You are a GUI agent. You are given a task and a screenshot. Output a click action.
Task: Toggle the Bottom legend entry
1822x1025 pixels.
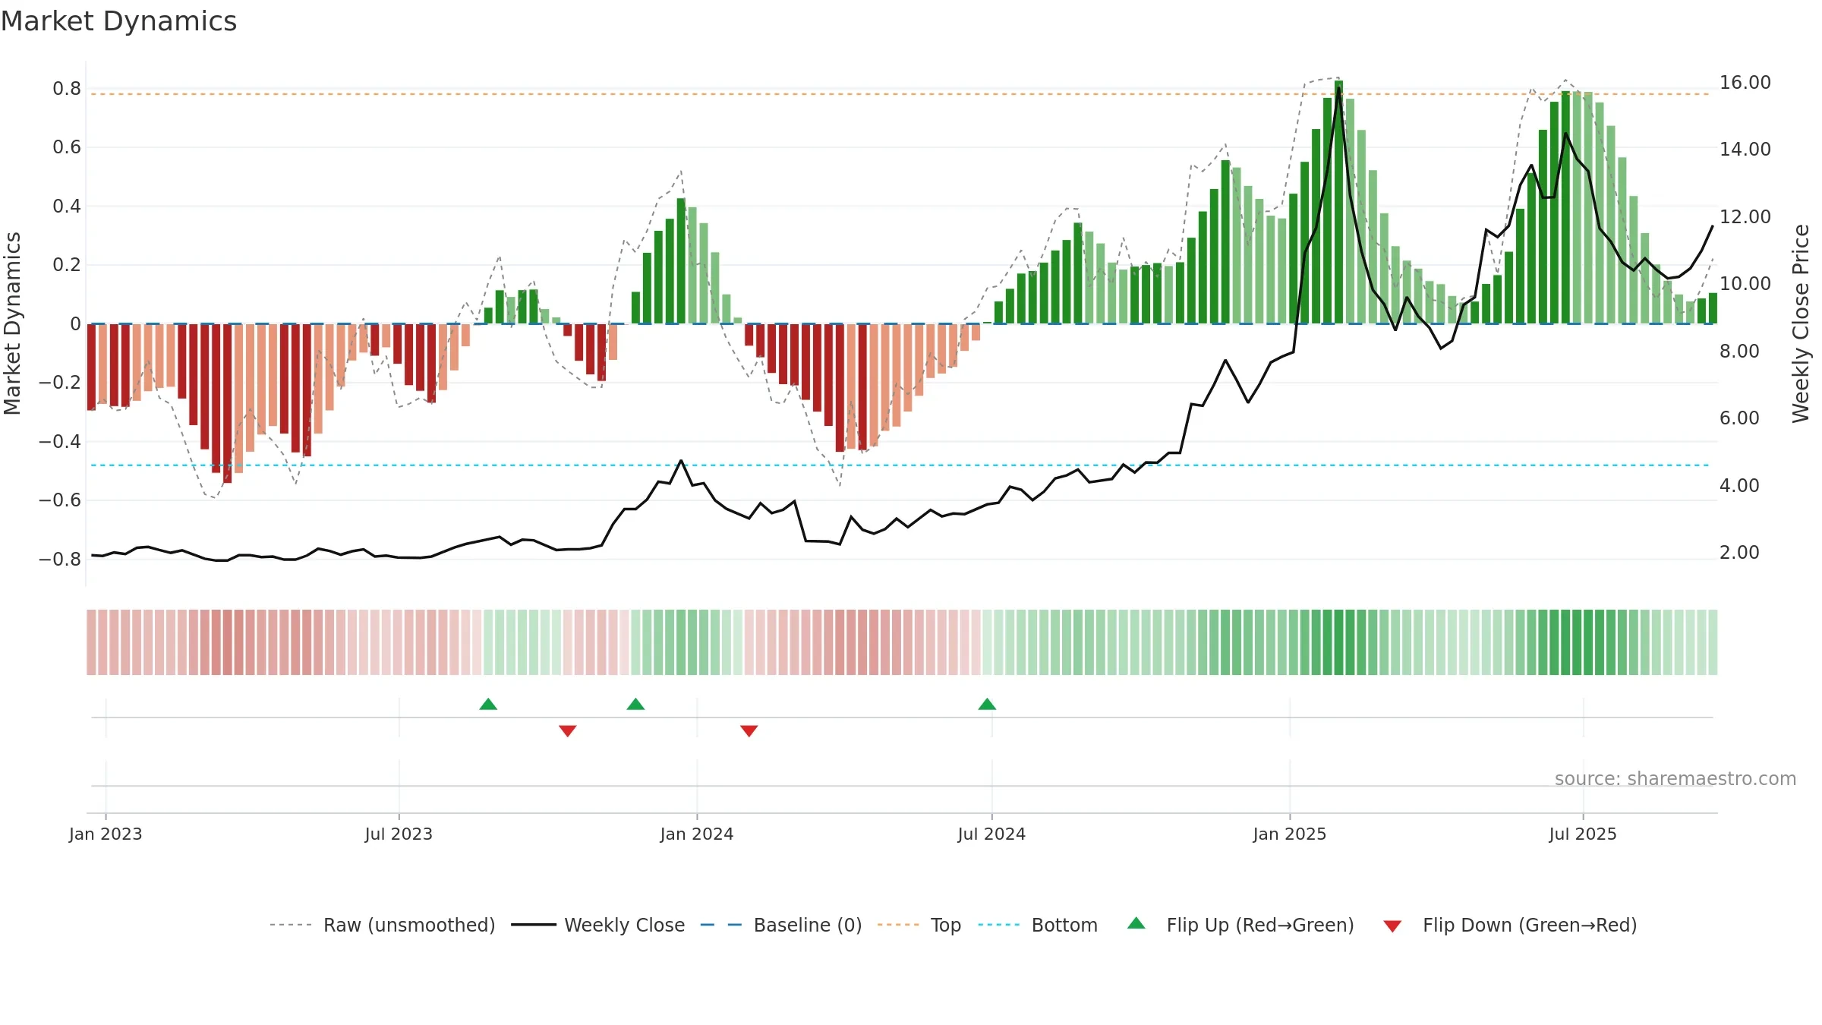point(1064,925)
